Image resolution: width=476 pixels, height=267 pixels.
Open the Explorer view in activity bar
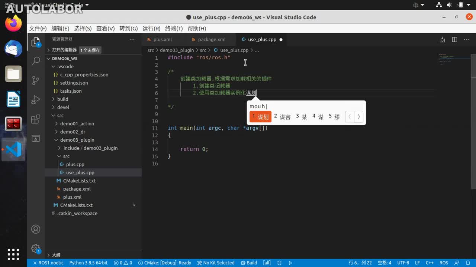coord(36,42)
